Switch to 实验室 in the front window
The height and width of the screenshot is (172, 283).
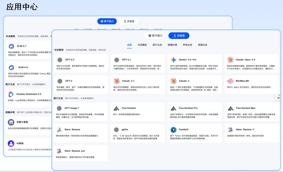pos(179,36)
